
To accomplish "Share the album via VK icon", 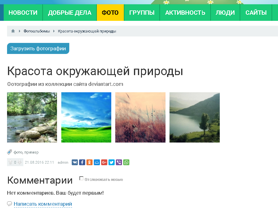I will 75,162.
